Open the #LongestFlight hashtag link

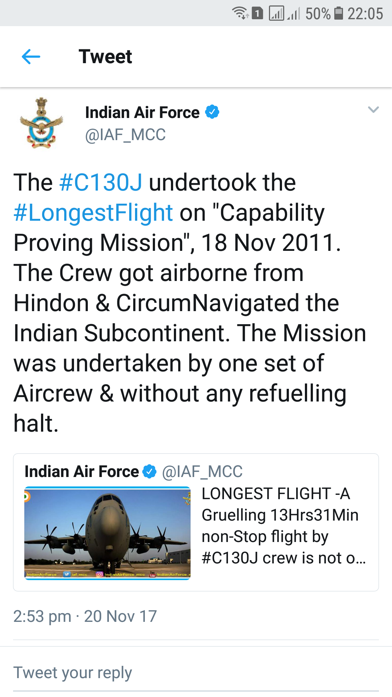(x=93, y=213)
